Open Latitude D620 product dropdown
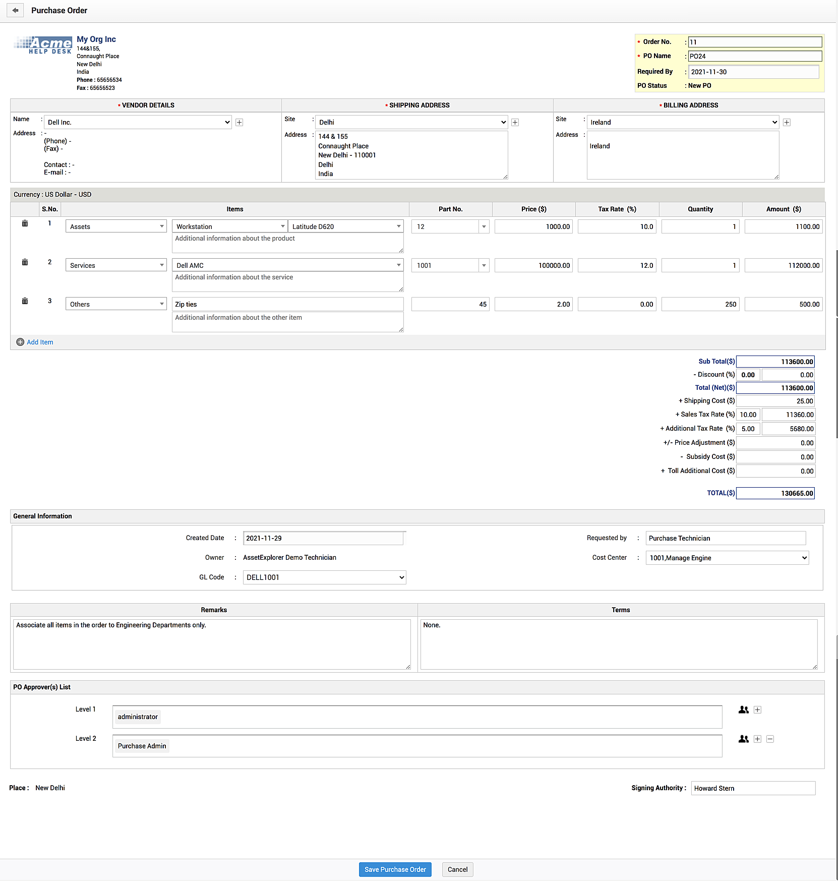838x881 pixels. click(x=346, y=226)
